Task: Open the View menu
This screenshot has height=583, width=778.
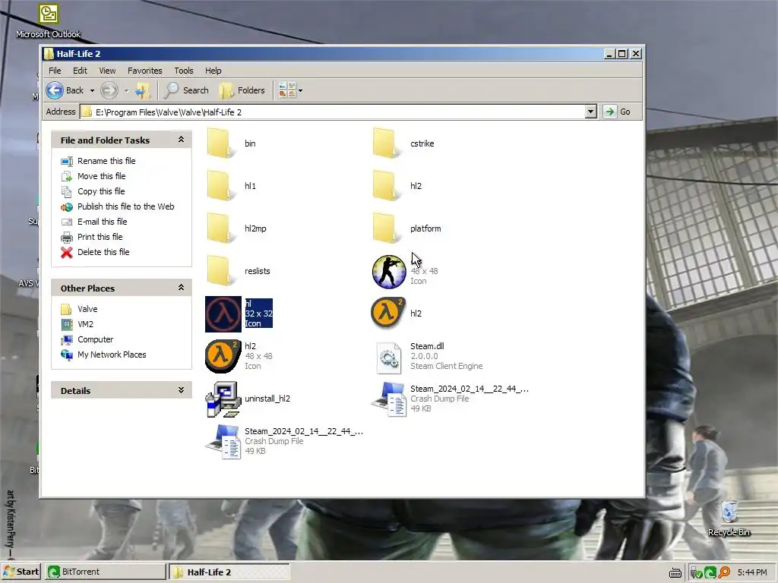Action: (107, 71)
